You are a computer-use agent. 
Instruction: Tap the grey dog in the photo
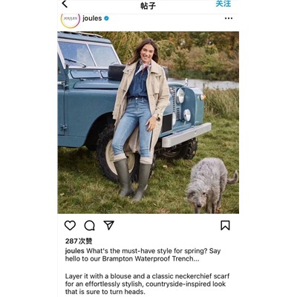[x=210, y=184]
